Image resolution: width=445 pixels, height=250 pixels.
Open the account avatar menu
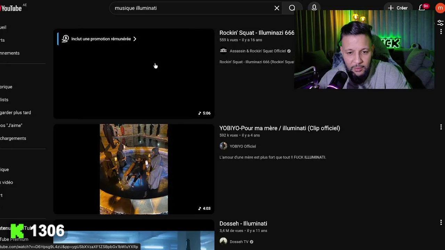(440, 8)
